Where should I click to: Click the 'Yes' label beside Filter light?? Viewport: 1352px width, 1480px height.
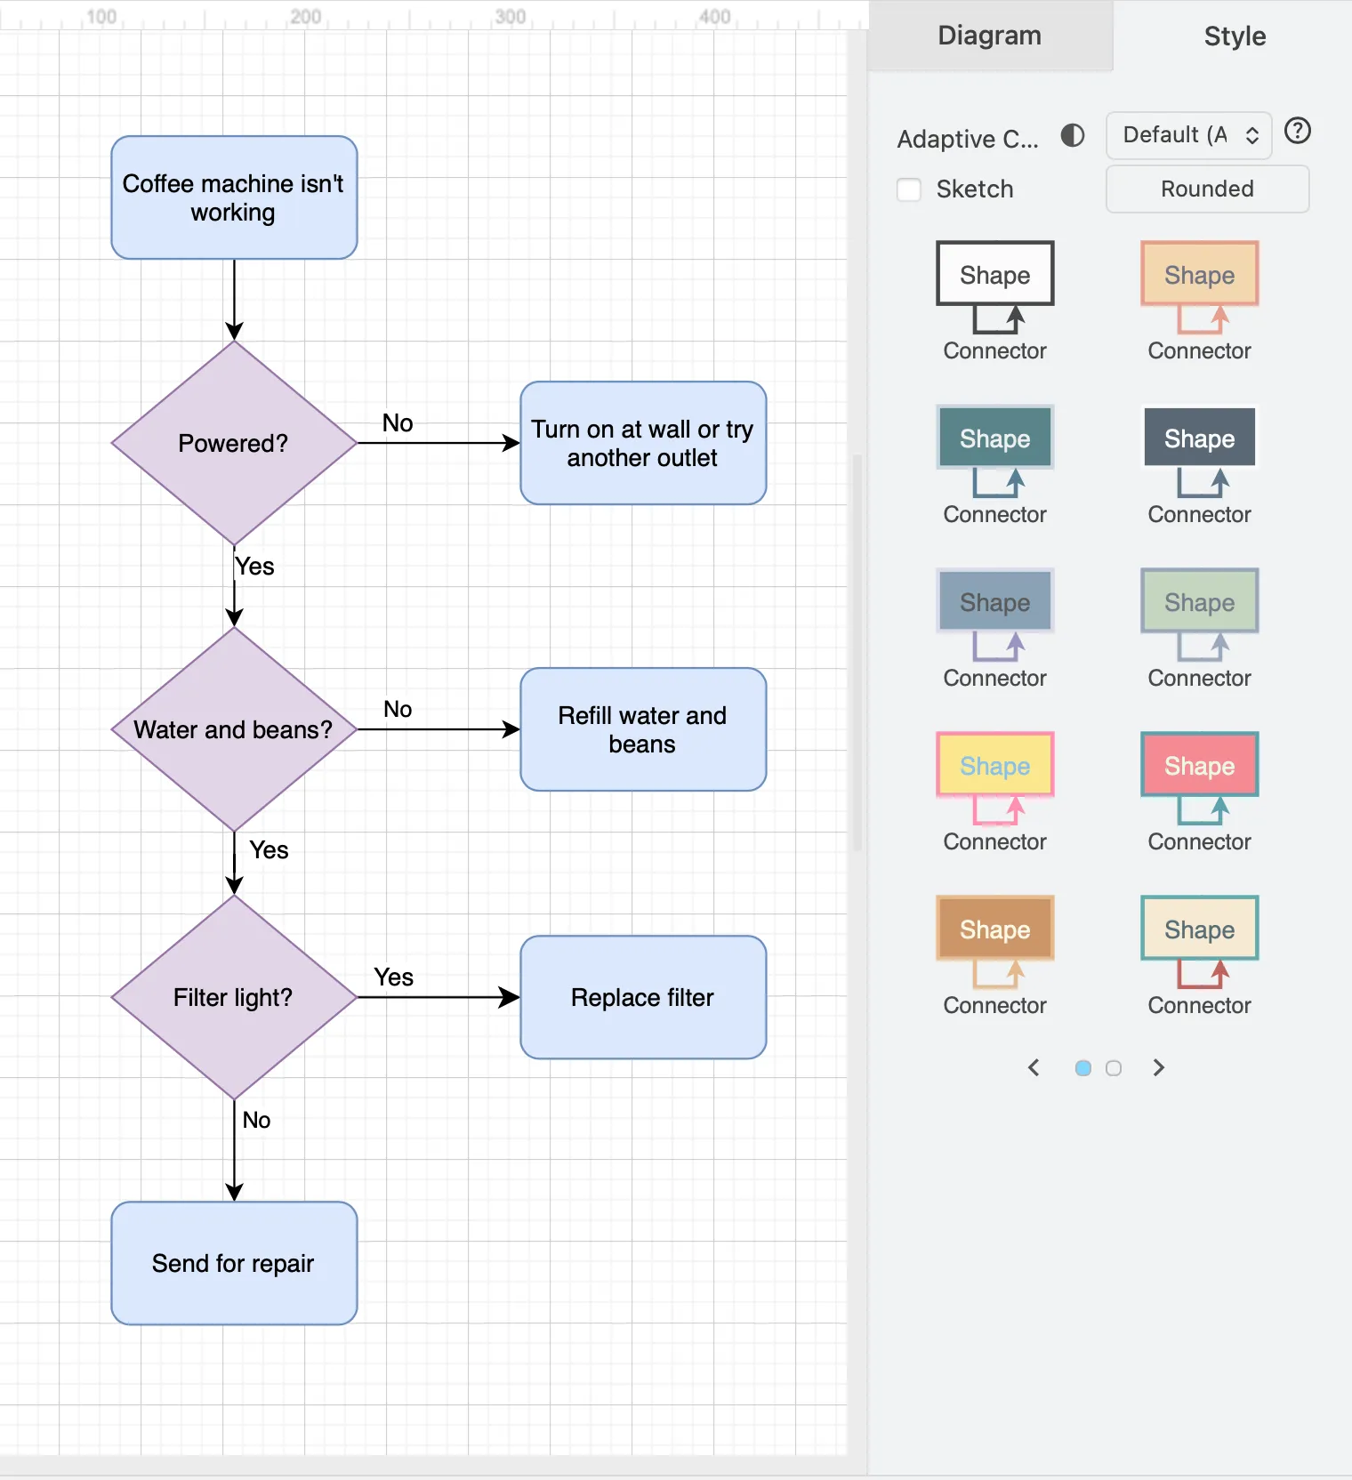click(393, 977)
